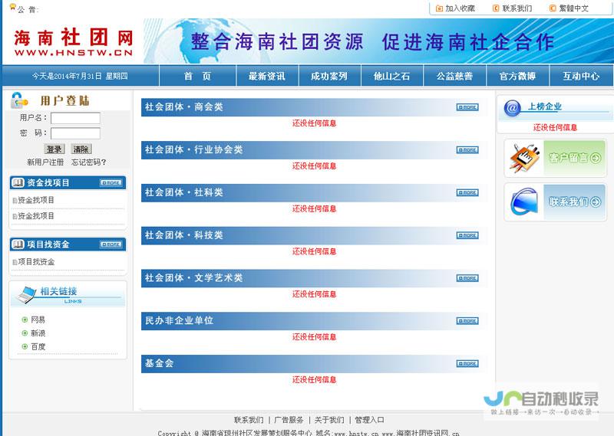Click MORE icon for 社会团体·科技类
The height and width of the screenshot is (436, 614).
point(467,235)
